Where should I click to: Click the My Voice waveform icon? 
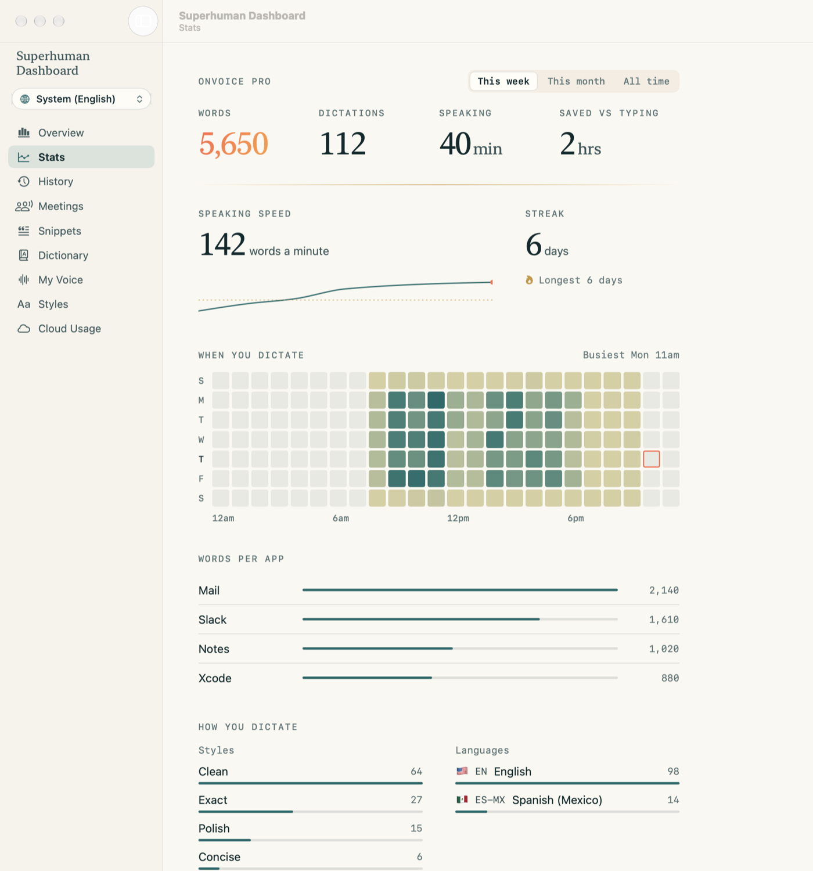pos(24,280)
